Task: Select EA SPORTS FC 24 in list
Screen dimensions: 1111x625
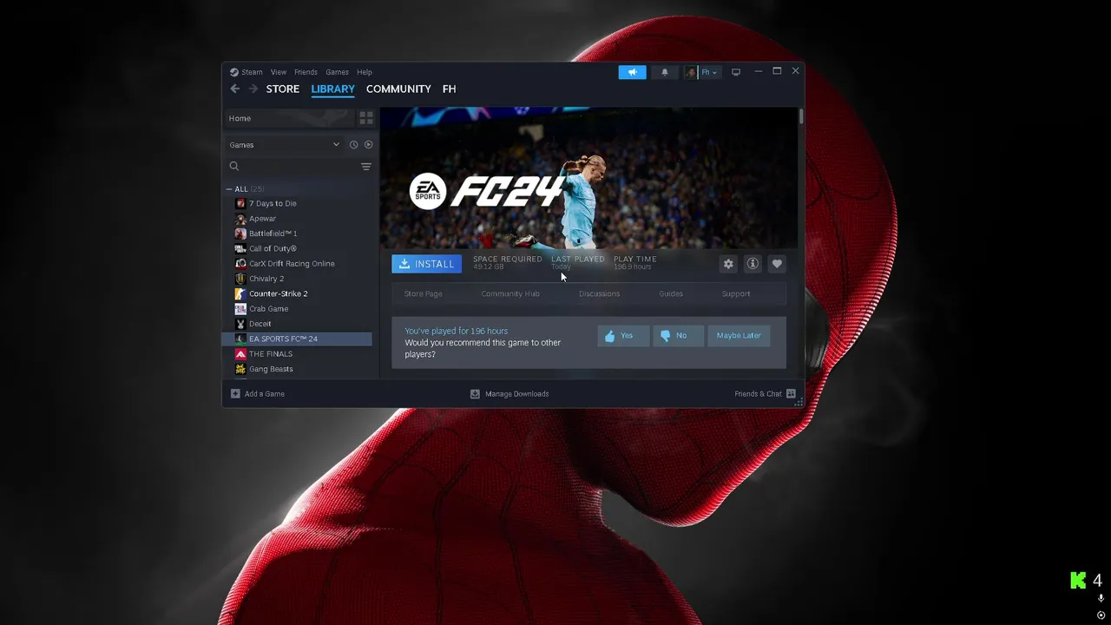Action: tap(297, 339)
